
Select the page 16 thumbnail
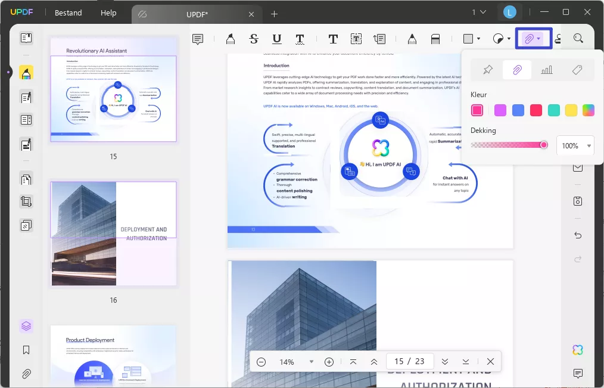pos(113,233)
